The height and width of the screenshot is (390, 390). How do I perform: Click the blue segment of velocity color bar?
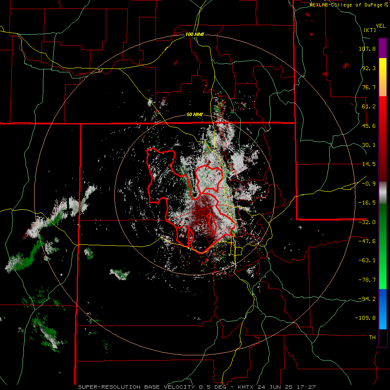pyautogui.click(x=383, y=309)
